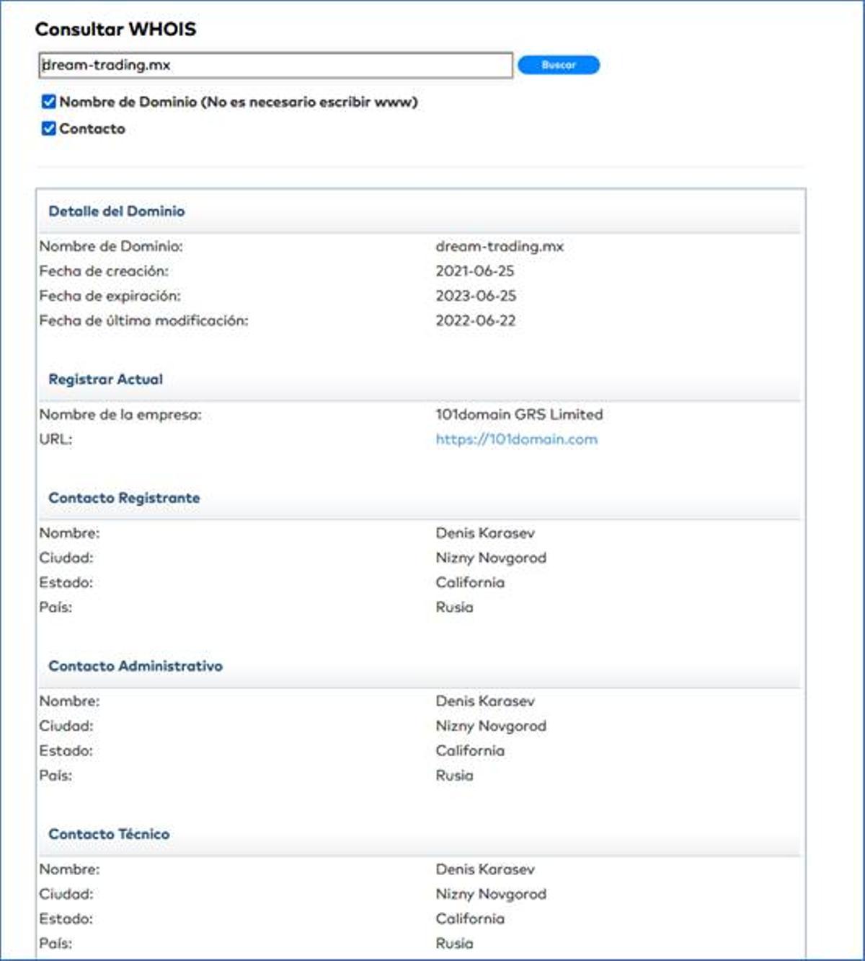Viewport: 865px width, 961px height.
Task: Click Nizny Novgorod under Contacto Administrativo
Action: point(490,726)
